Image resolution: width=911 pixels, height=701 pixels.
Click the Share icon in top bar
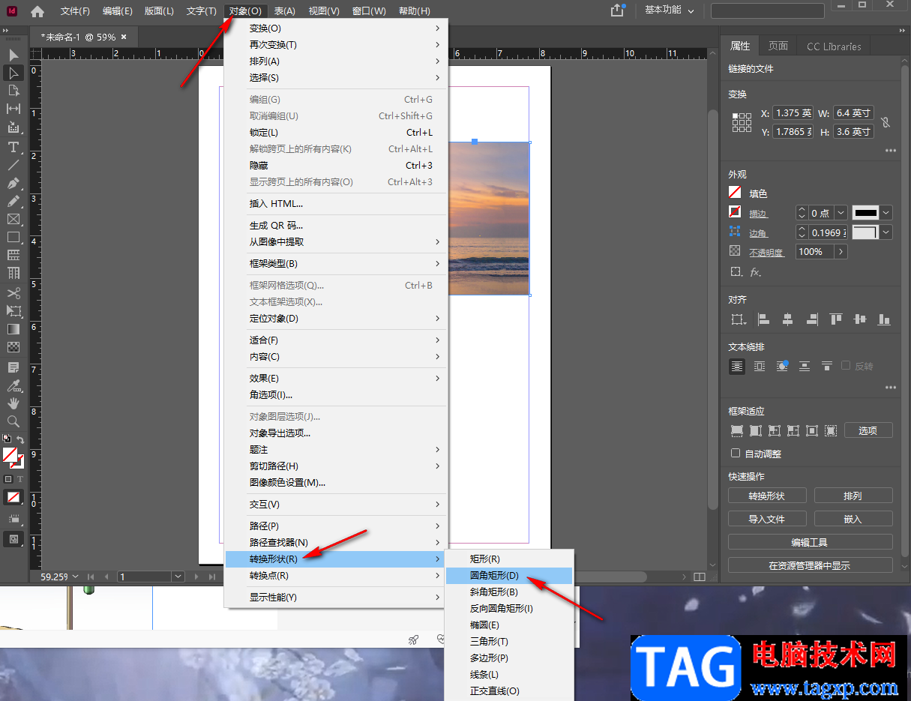pos(618,10)
